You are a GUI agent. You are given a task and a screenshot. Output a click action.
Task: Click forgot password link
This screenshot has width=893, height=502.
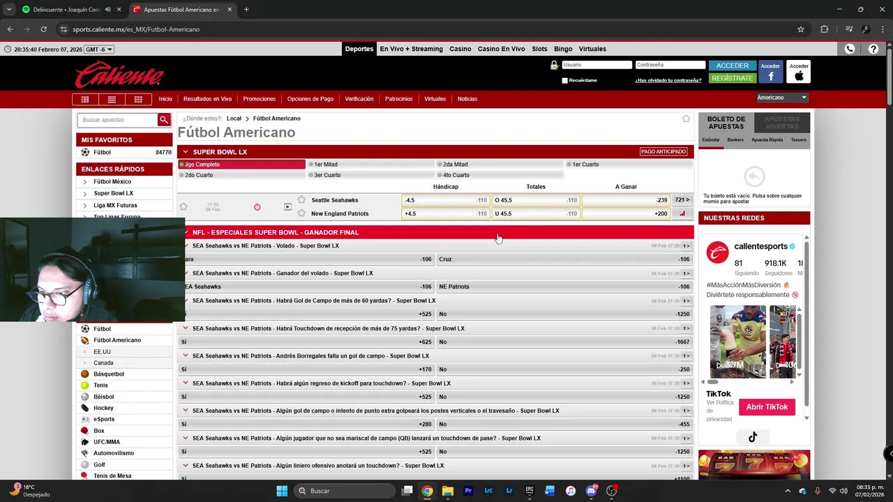(x=668, y=80)
